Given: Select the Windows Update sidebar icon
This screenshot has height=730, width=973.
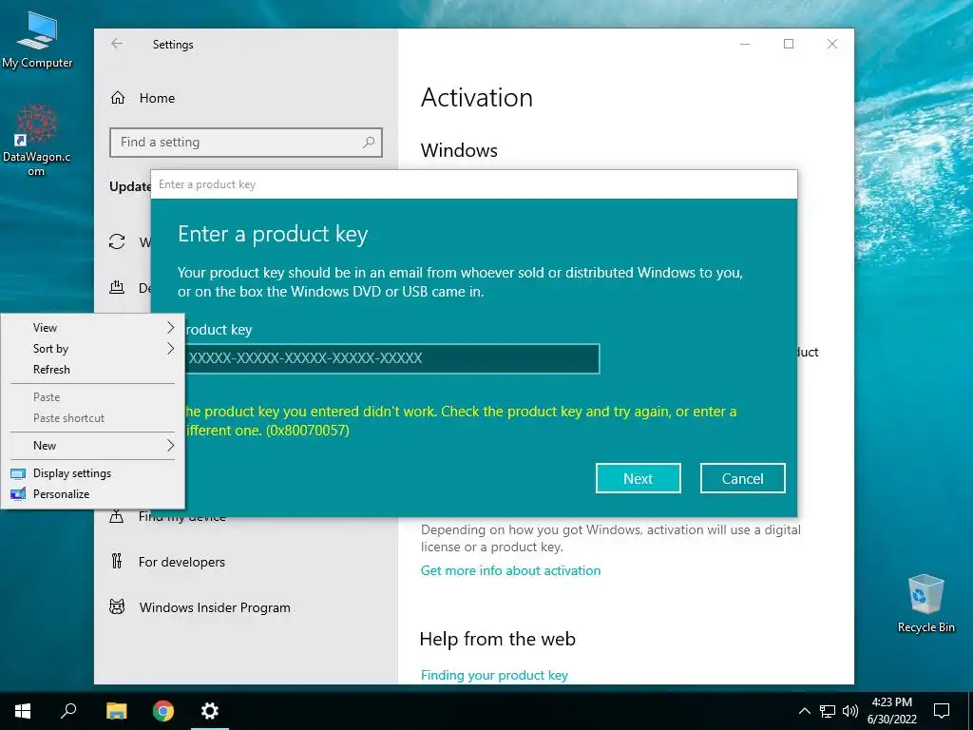Looking at the screenshot, I should [x=117, y=241].
